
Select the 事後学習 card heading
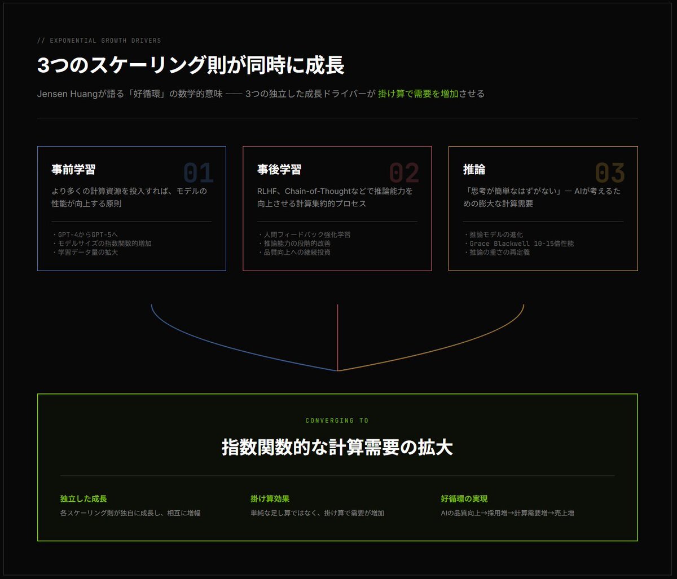(x=279, y=170)
